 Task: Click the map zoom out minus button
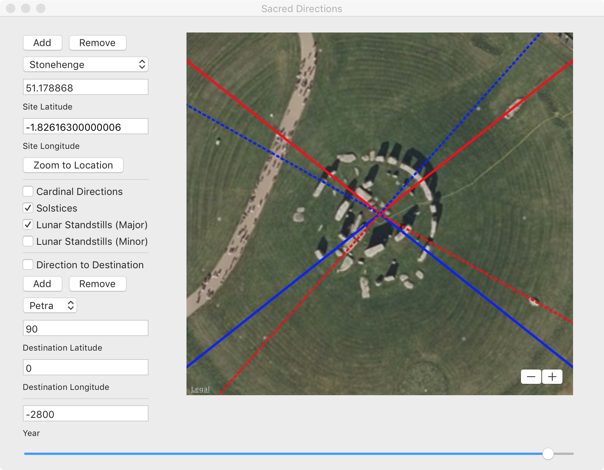531,377
